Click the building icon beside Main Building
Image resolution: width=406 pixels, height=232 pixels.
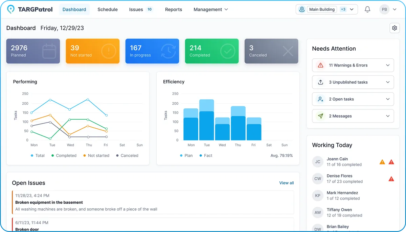[x=301, y=9]
